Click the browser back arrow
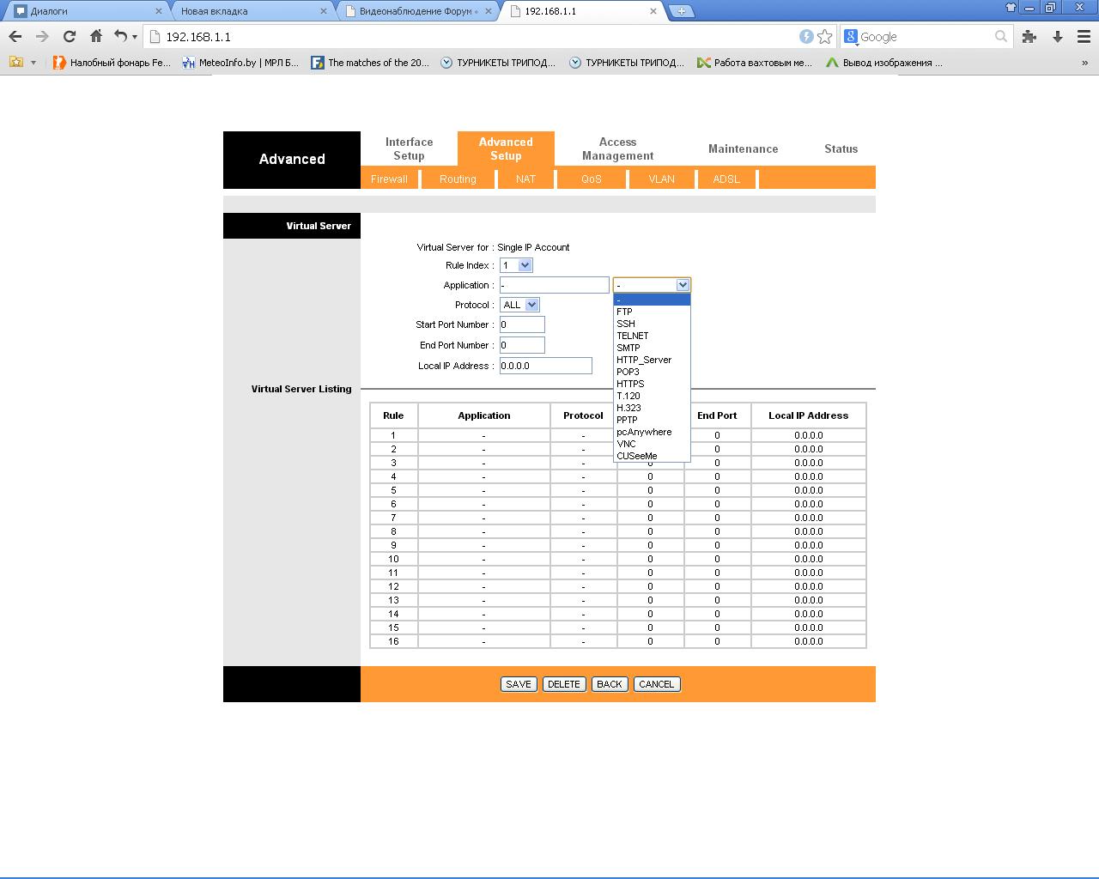Image resolution: width=1099 pixels, height=879 pixels. pyautogui.click(x=15, y=37)
